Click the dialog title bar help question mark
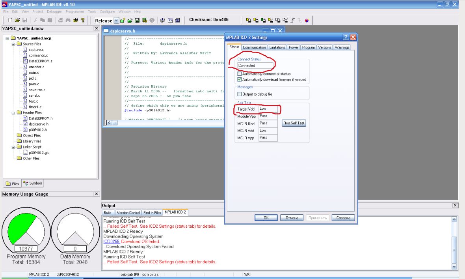 (x=346, y=37)
